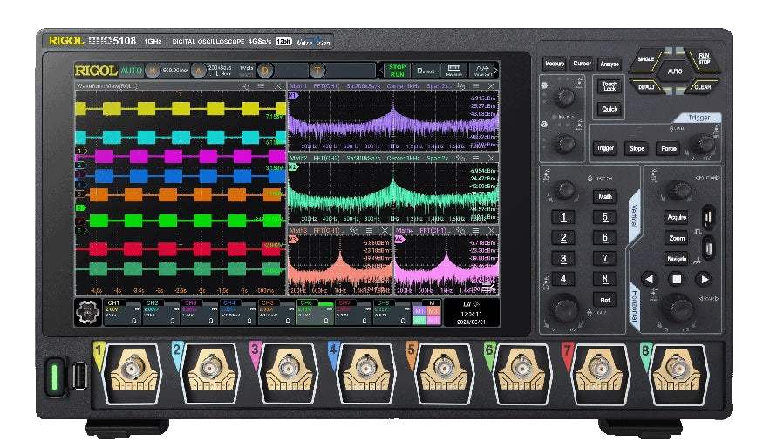The image size is (777, 448).
Task: Select CH2 label on screen channel bar
Action: [152, 303]
